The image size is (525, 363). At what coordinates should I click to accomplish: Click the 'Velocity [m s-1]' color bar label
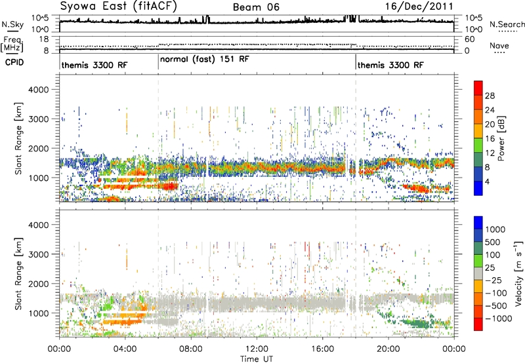518,273
